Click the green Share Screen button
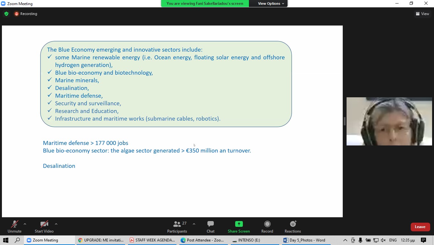This screenshot has height=245, width=434. coord(239,227)
